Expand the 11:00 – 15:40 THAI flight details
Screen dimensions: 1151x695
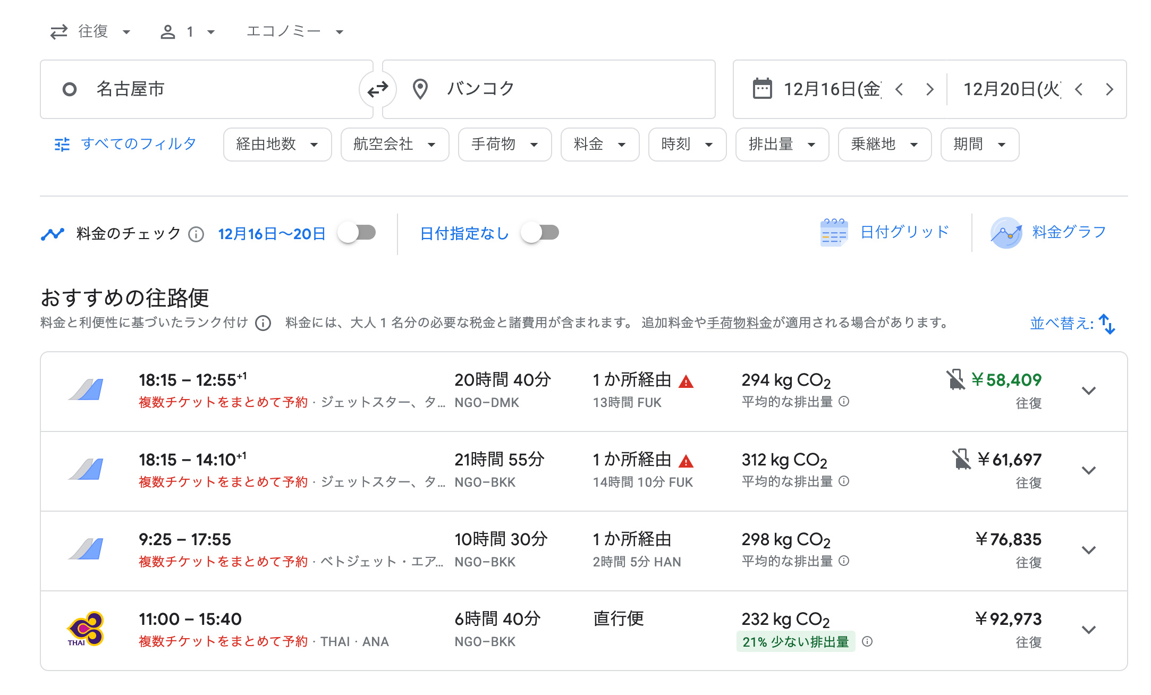click(x=1089, y=630)
